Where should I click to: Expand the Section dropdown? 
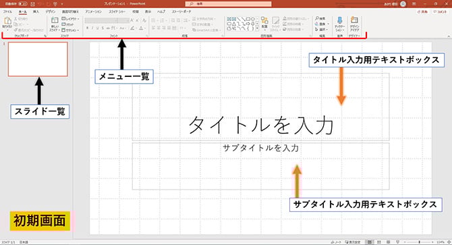click(70, 30)
